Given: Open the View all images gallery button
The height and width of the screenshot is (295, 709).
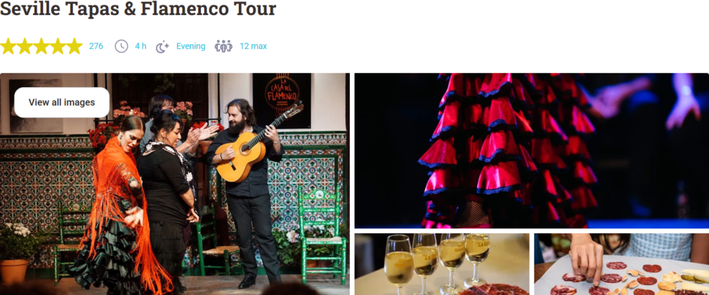Looking at the screenshot, I should click(x=62, y=102).
